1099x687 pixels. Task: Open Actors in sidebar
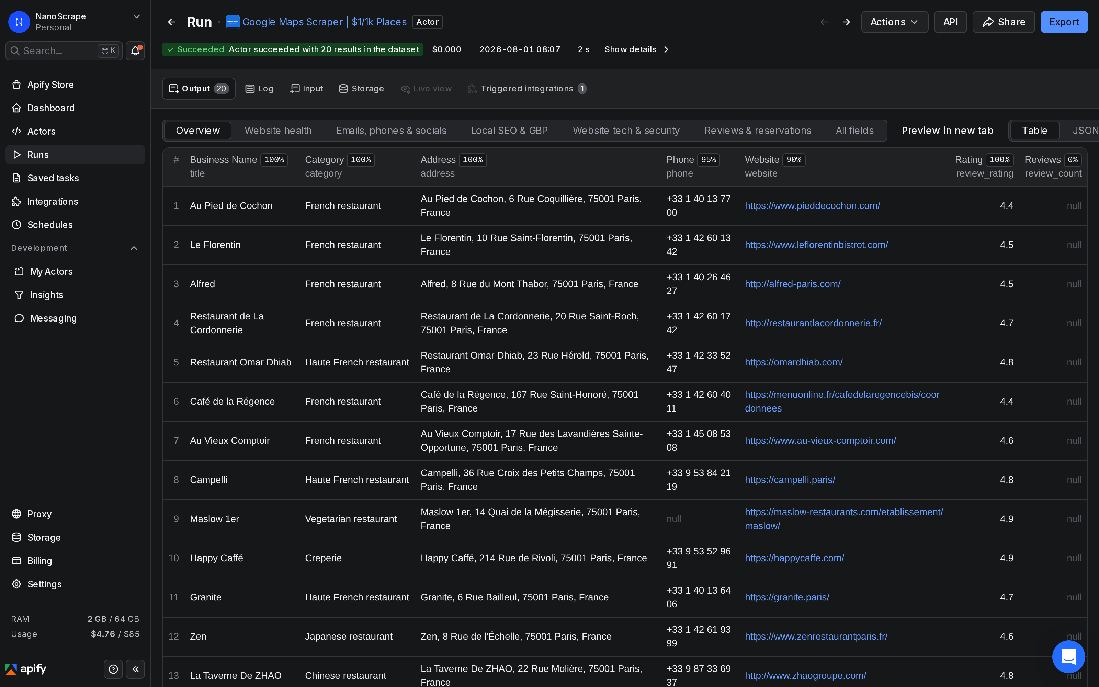click(x=75, y=131)
